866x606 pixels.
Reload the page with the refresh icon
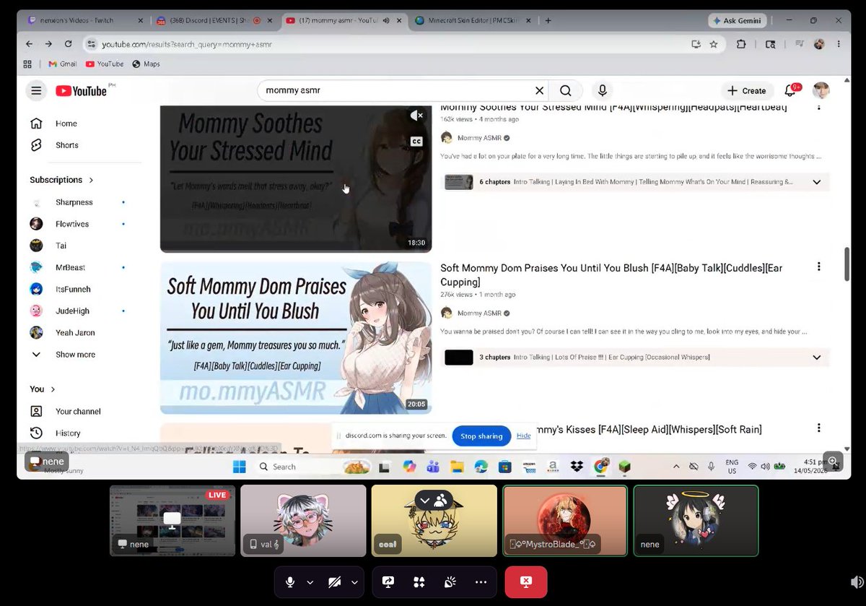68,44
